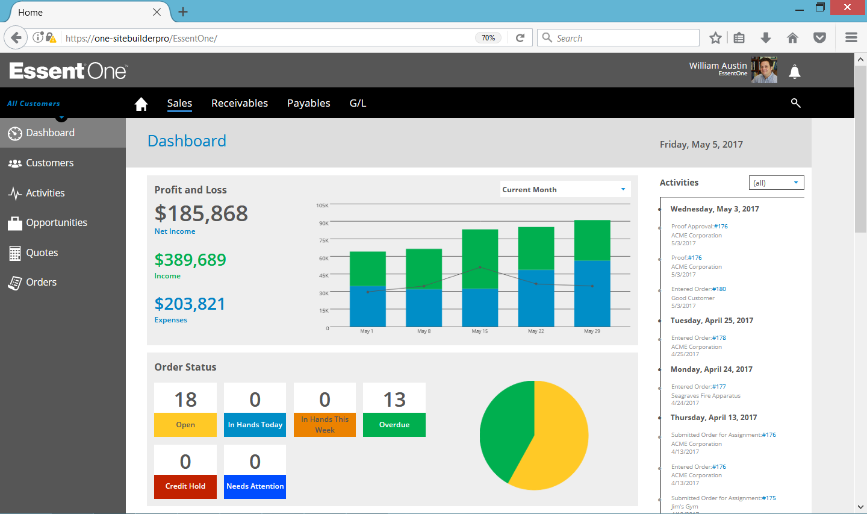867x514 pixels.
Task: Click the May 29 green bar segment
Action: click(x=592, y=240)
